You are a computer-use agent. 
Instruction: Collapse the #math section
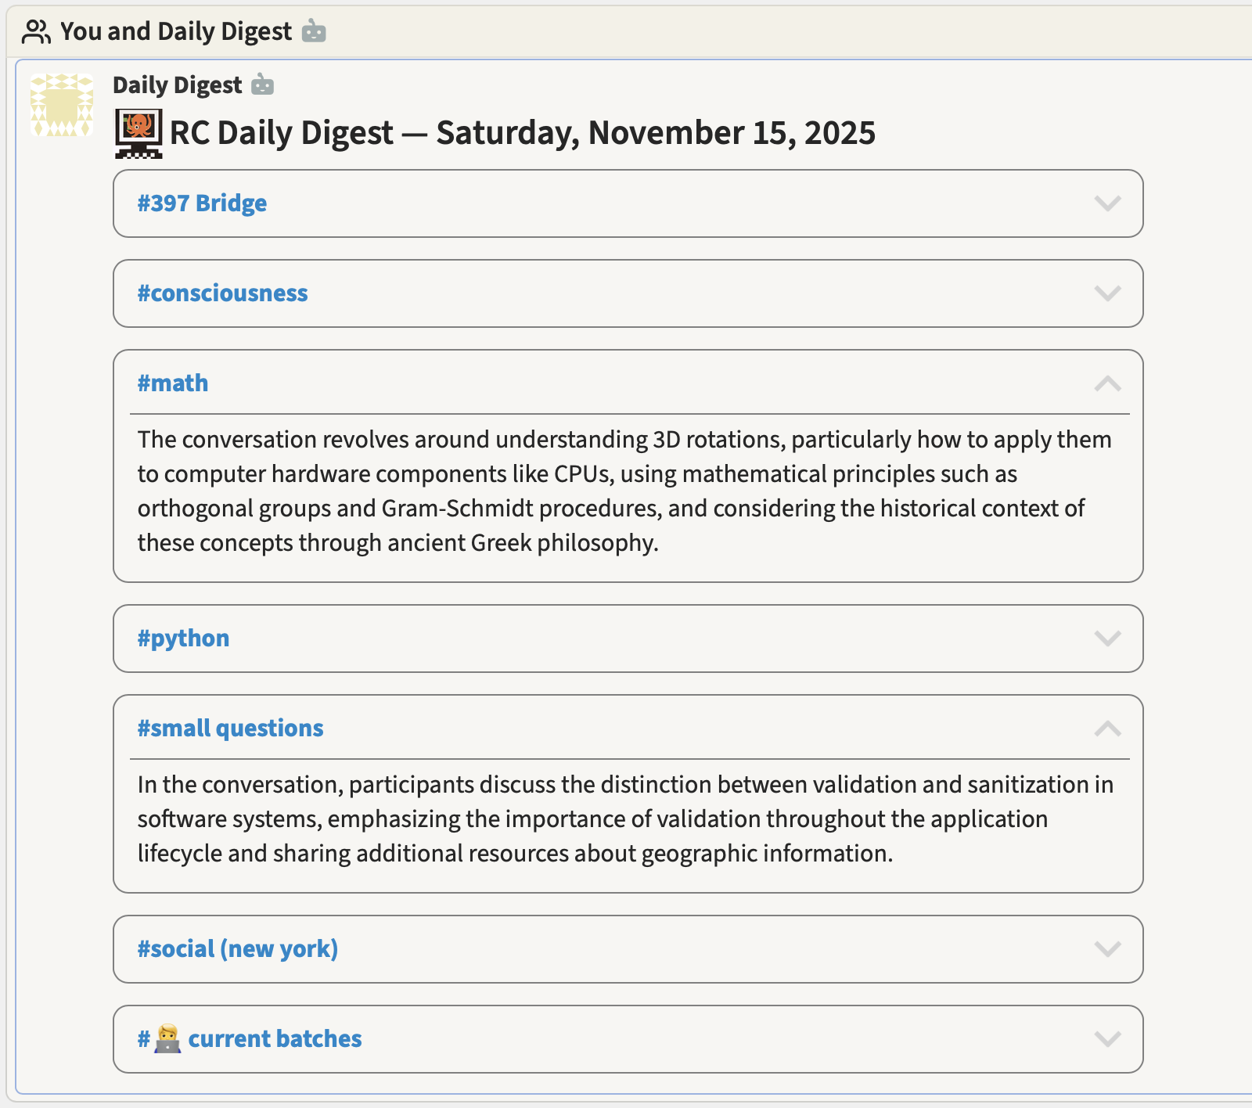click(x=1107, y=383)
